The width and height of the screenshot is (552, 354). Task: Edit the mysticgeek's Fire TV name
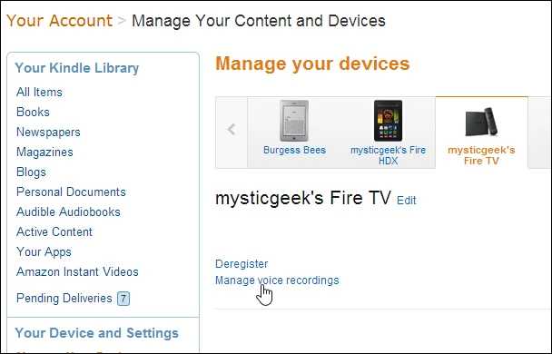coord(406,201)
